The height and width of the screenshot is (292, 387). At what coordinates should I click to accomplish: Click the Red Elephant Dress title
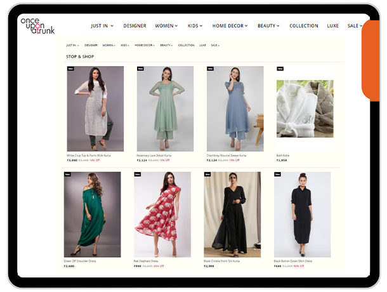pos(146,261)
